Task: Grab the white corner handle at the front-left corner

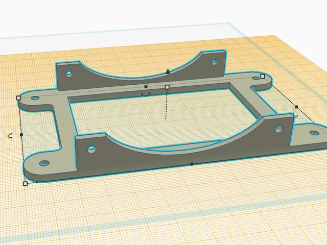Action: (25, 184)
